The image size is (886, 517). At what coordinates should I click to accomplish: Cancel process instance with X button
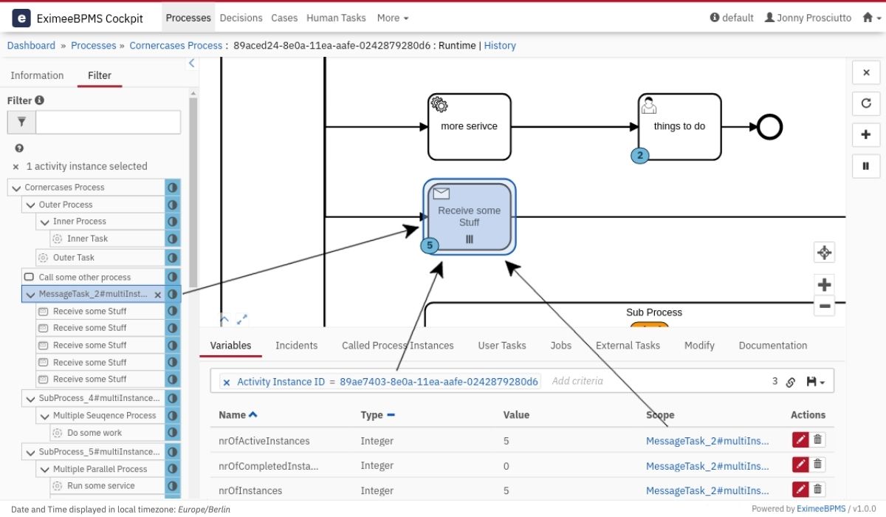coord(866,72)
